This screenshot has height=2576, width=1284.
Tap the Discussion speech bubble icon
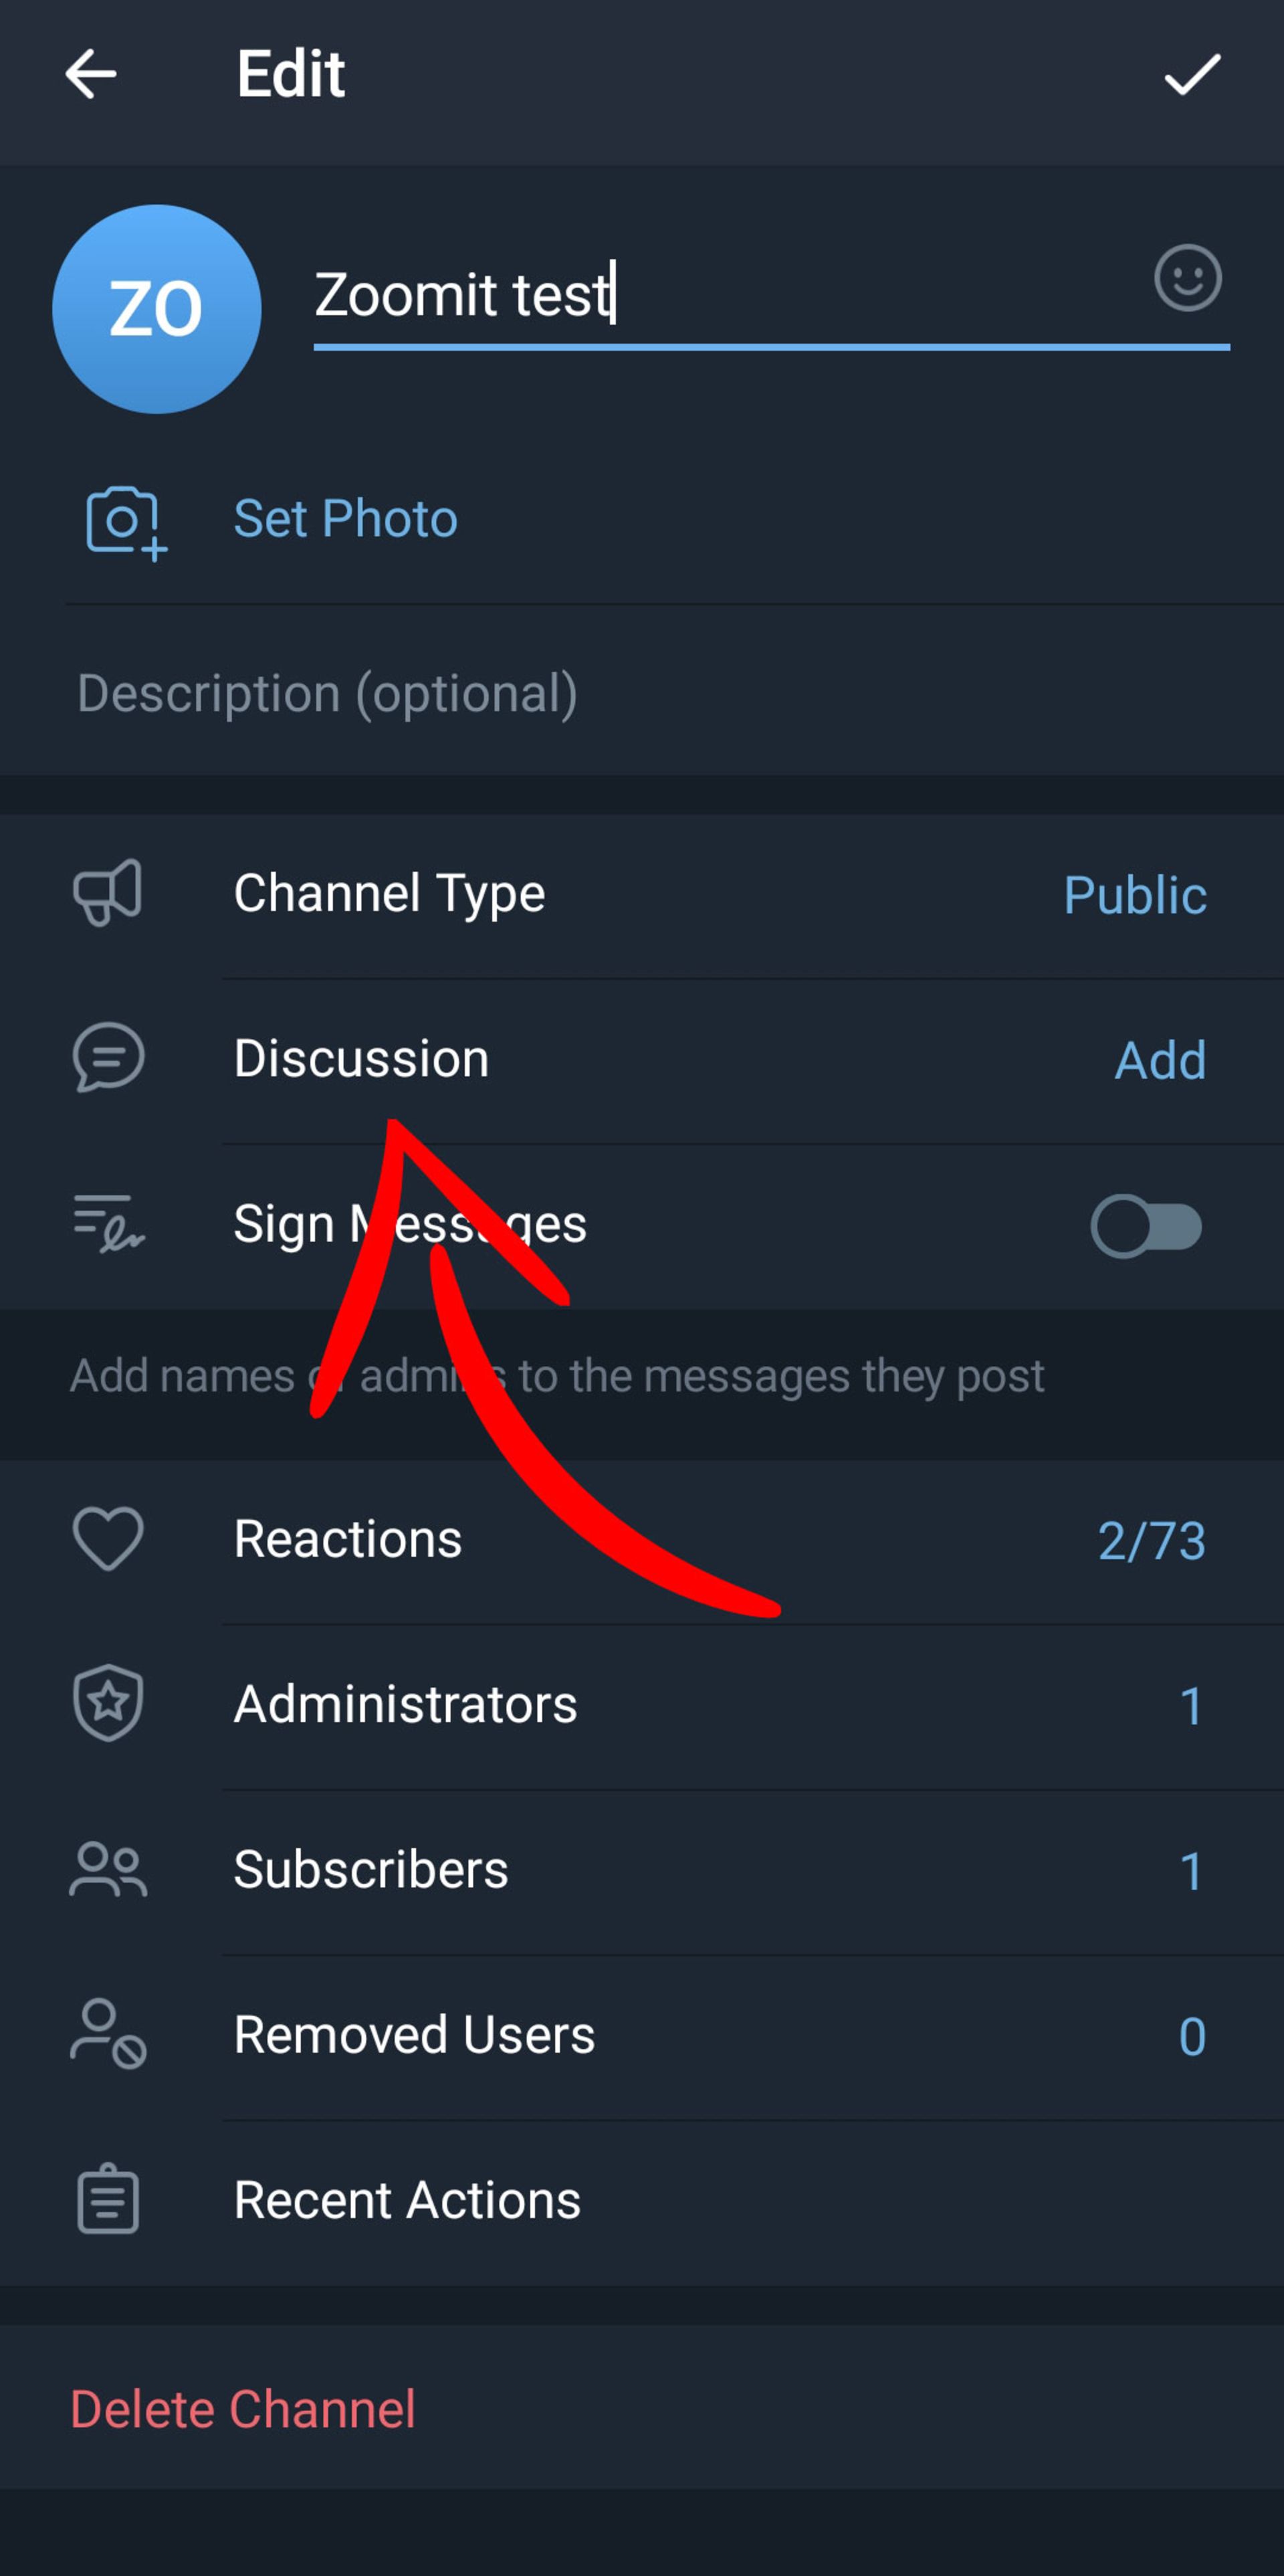108,1057
